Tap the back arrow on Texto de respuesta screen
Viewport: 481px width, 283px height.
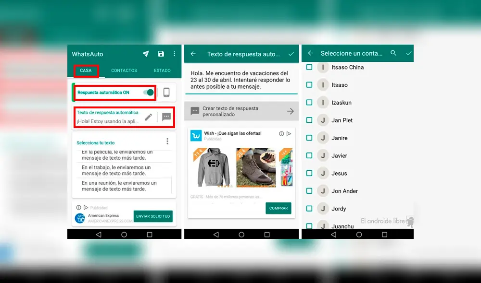pos(193,54)
